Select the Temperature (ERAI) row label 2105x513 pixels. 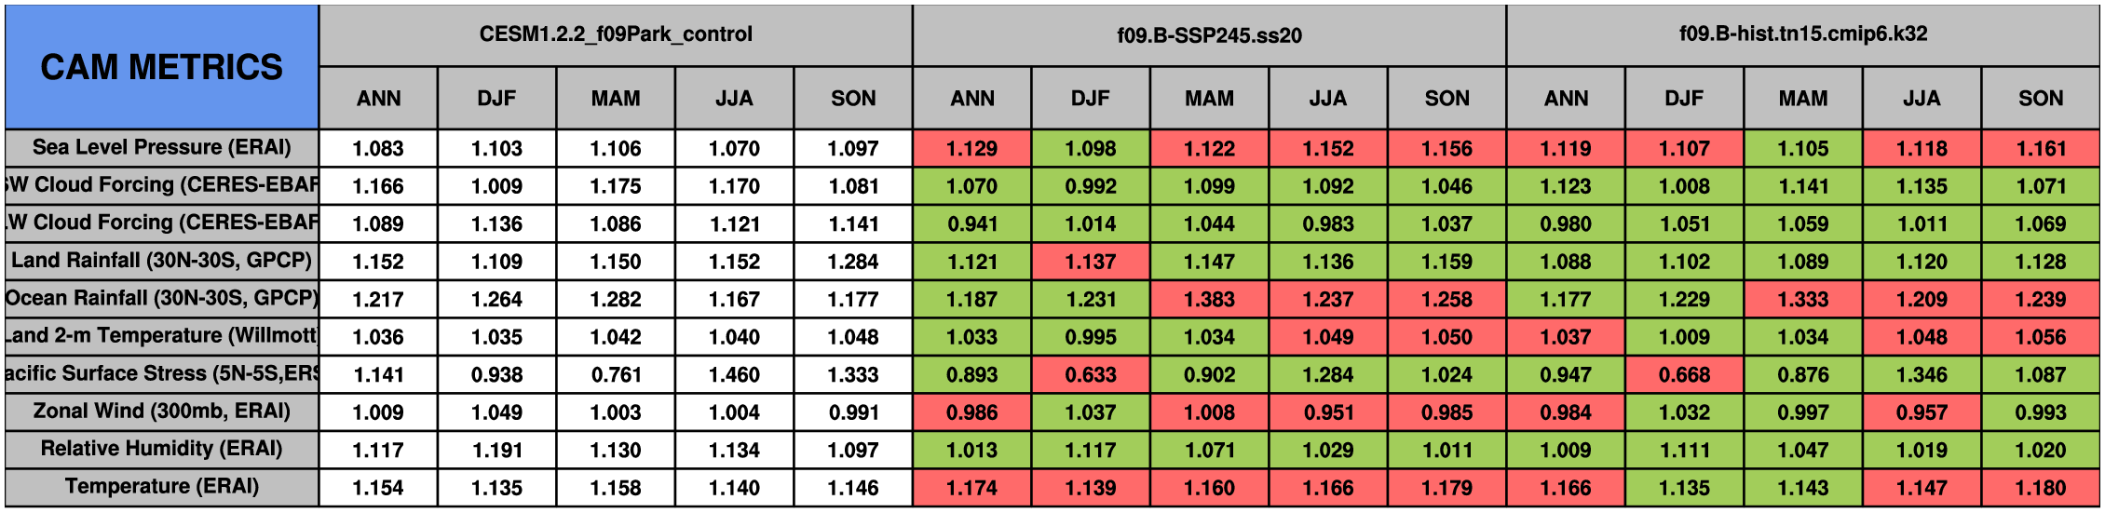click(161, 486)
